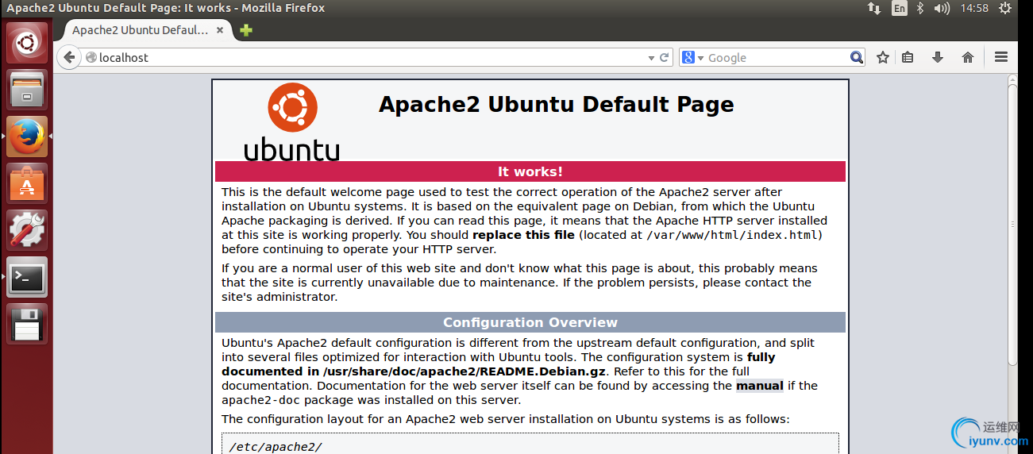
Task: Open the system session gear menu
Action: [1007, 8]
